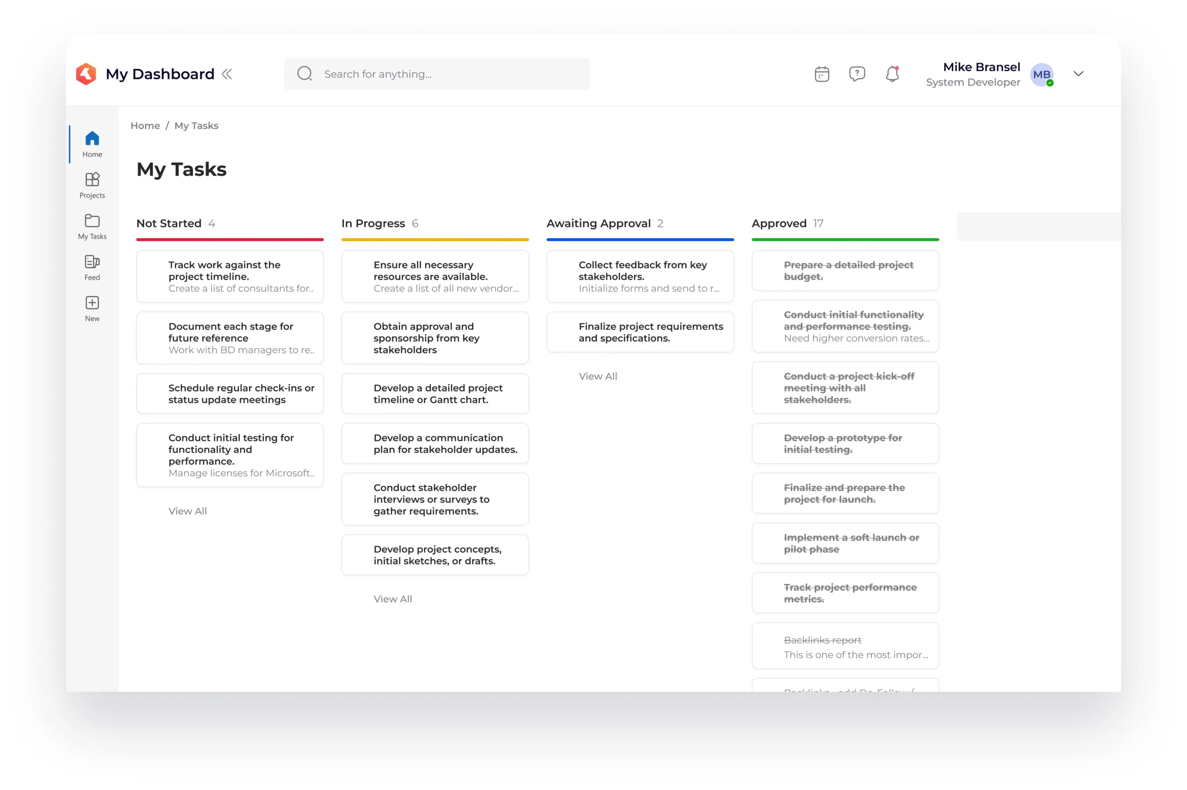Open the MB avatar profile menu
The height and width of the screenshot is (790, 1187).
click(x=1043, y=74)
